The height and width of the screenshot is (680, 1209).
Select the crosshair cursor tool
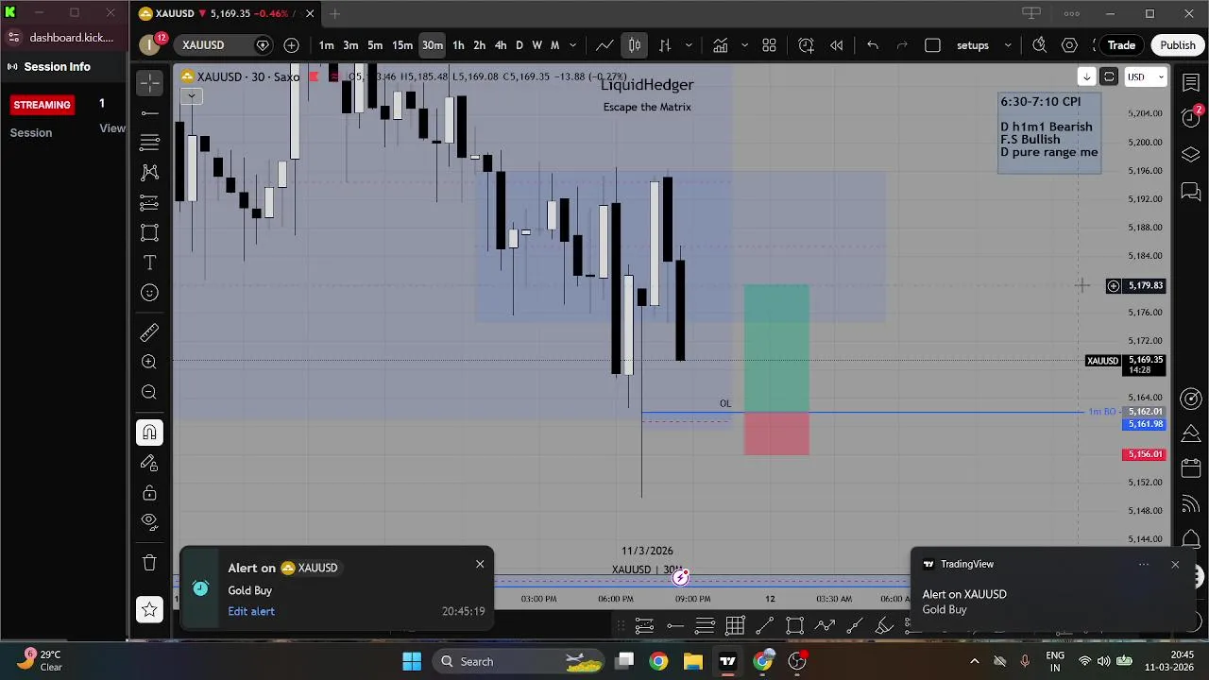click(149, 83)
